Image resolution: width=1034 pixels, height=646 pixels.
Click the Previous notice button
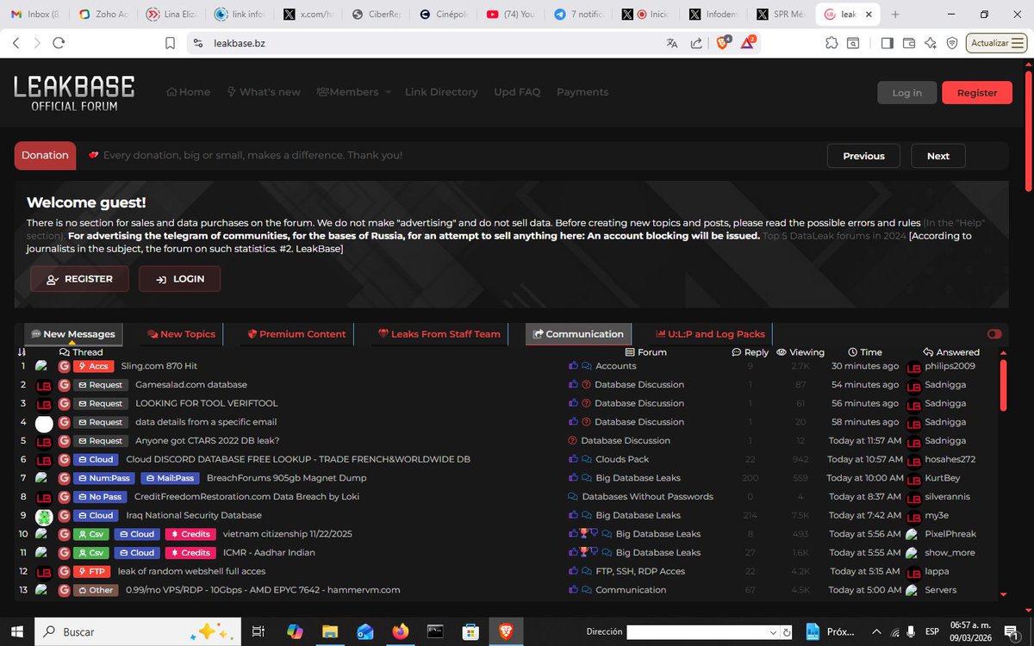pyautogui.click(x=863, y=156)
